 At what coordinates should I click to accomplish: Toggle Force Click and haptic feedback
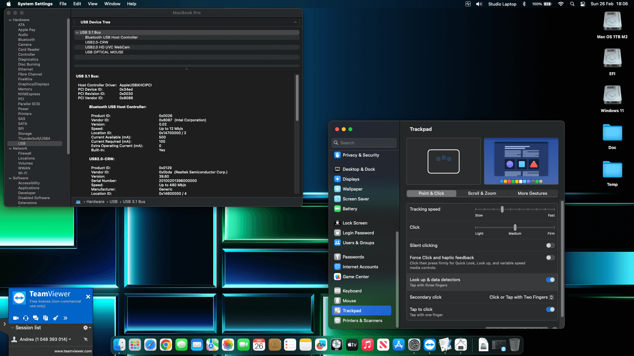[550, 257]
